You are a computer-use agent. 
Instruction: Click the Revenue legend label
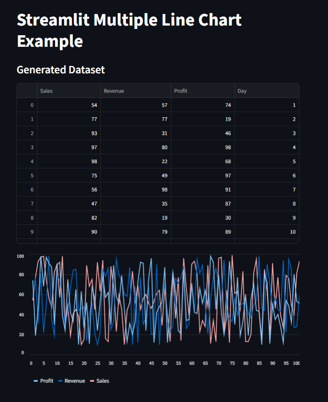point(75,381)
